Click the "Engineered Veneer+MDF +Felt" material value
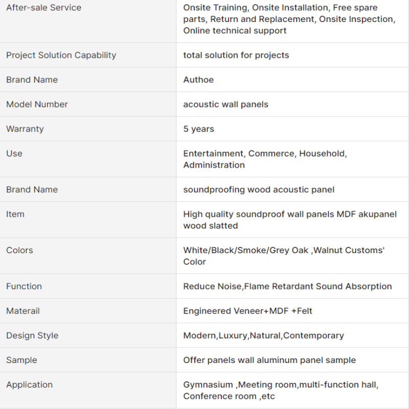The image size is (409, 409). pyautogui.click(x=247, y=311)
